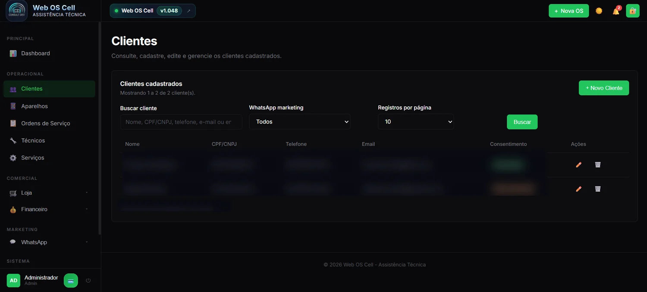Select Clientes in the sidebar
The image size is (647, 292).
point(49,89)
